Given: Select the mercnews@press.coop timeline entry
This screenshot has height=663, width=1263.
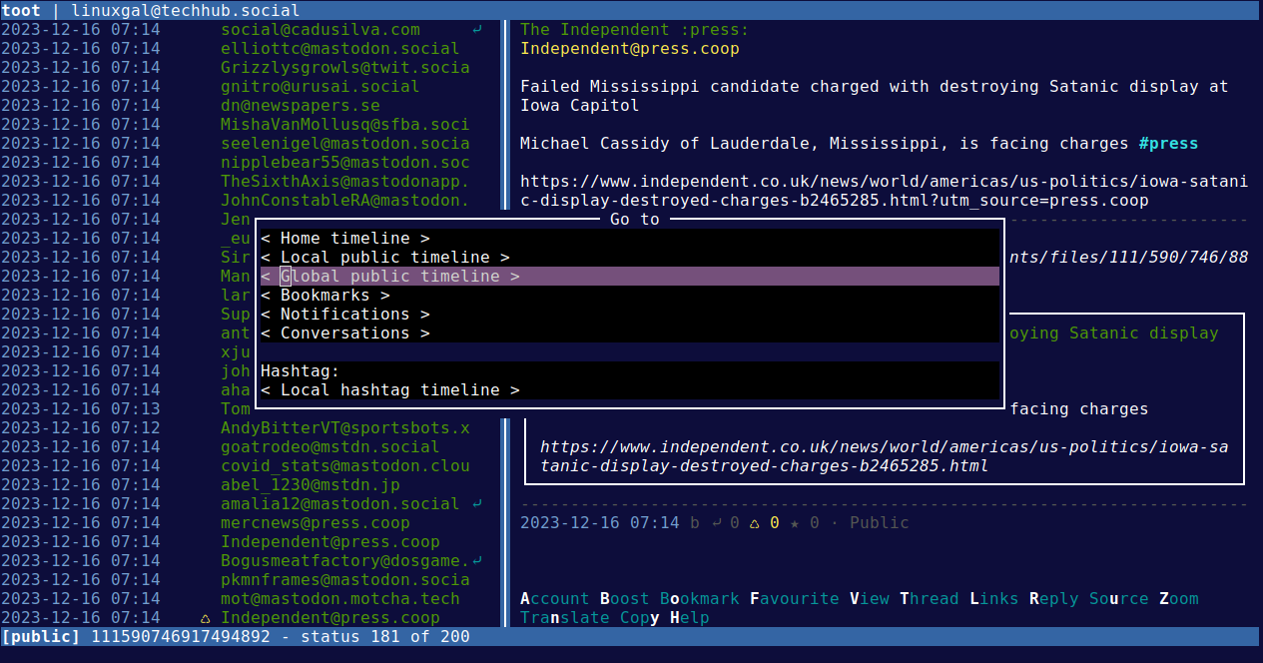Looking at the screenshot, I should tap(315, 522).
